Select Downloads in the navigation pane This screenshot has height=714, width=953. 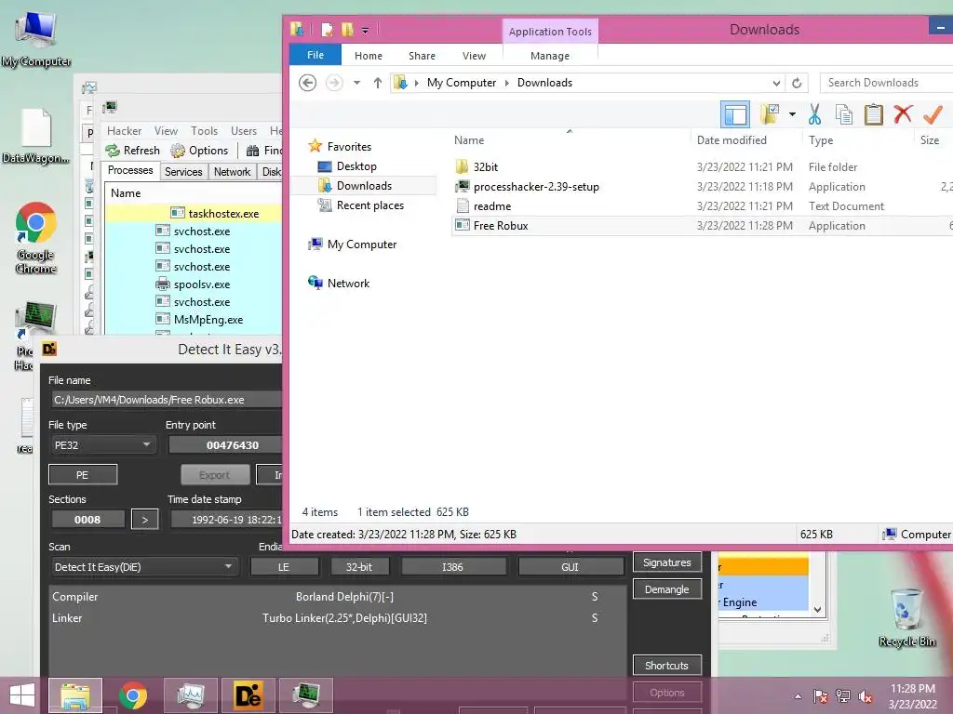point(364,186)
